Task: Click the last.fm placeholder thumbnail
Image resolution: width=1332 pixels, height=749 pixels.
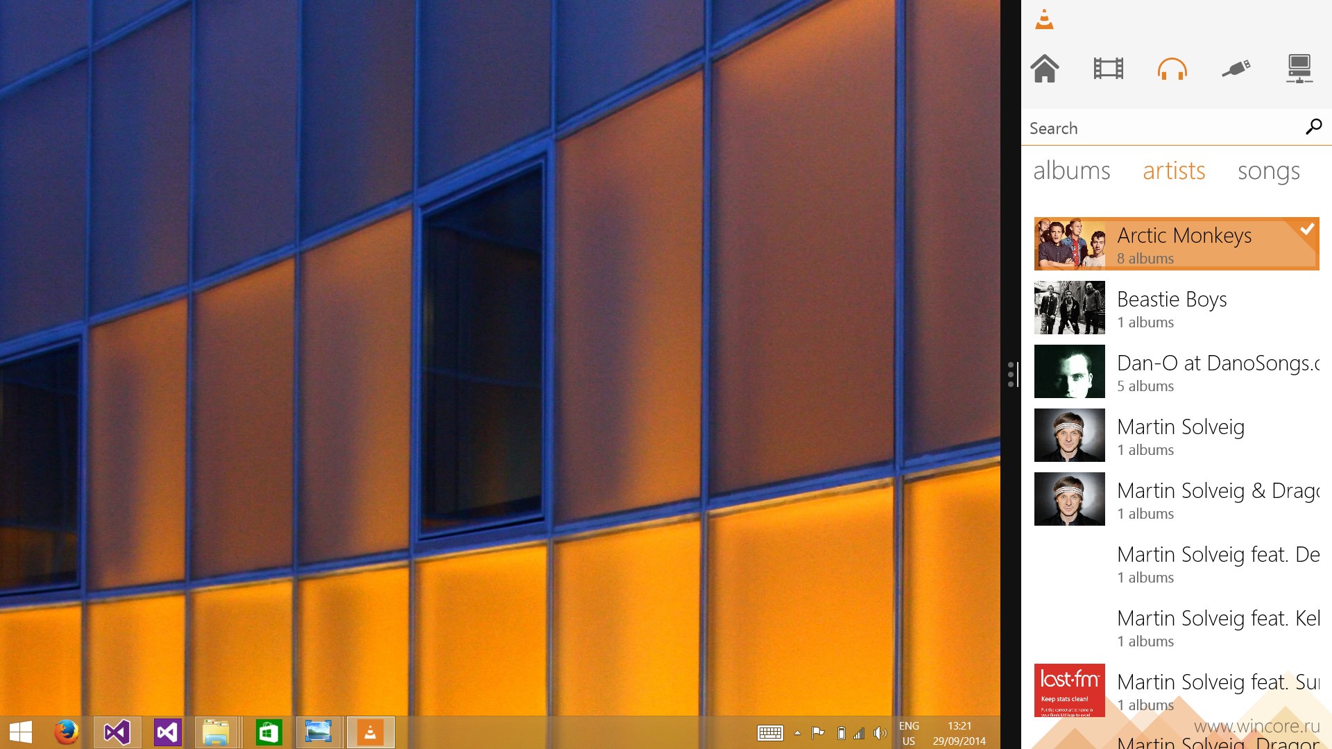Action: click(1069, 691)
